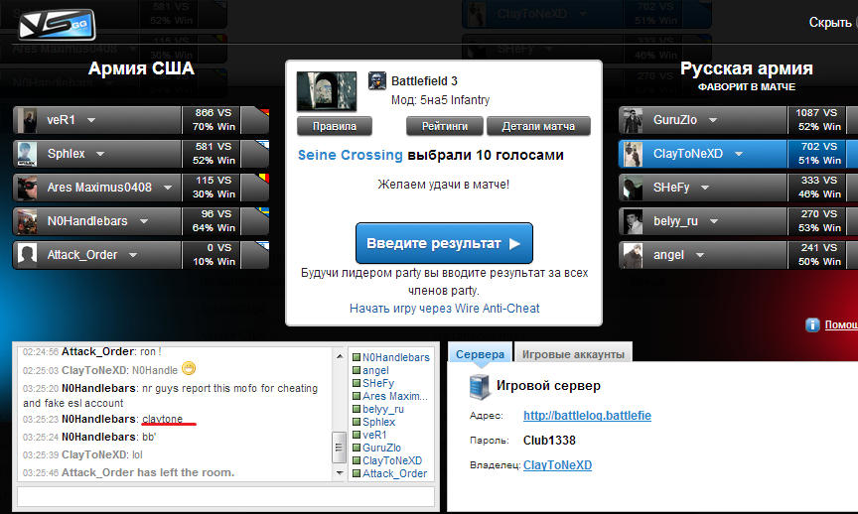Select ClayToNeXD in the chat user list
The height and width of the screenshot is (514, 858).
[392, 461]
